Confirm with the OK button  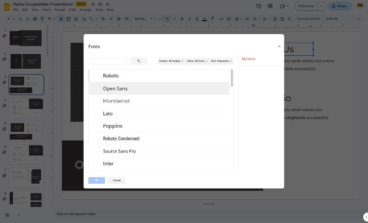click(97, 180)
